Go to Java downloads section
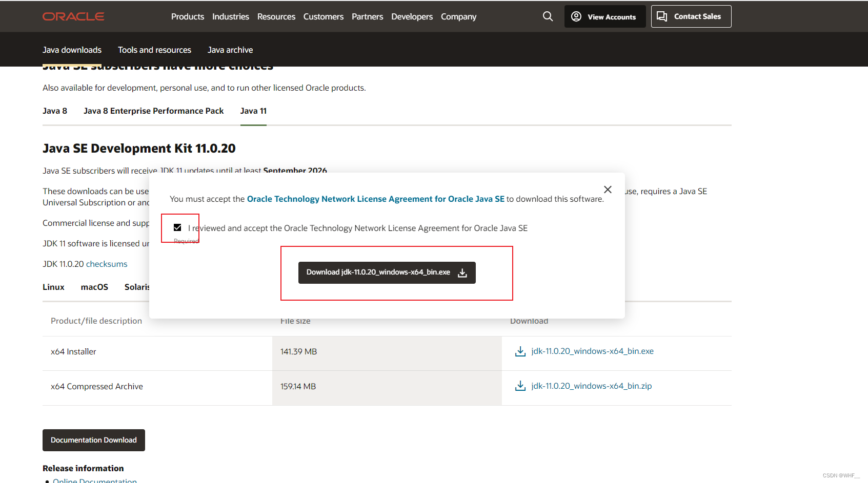868x483 pixels. click(x=72, y=50)
